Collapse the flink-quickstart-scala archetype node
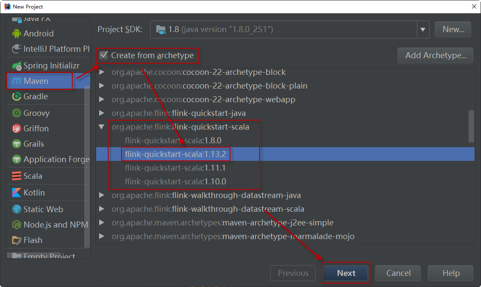This screenshot has height=287, width=481. pos(101,127)
